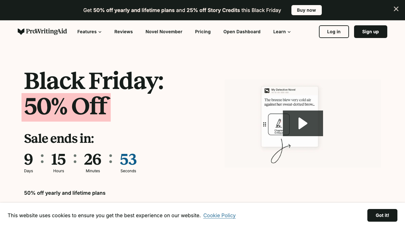405x228 pixels.
Task: Expand the Features dropdown menu
Action: [x=89, y=32]
